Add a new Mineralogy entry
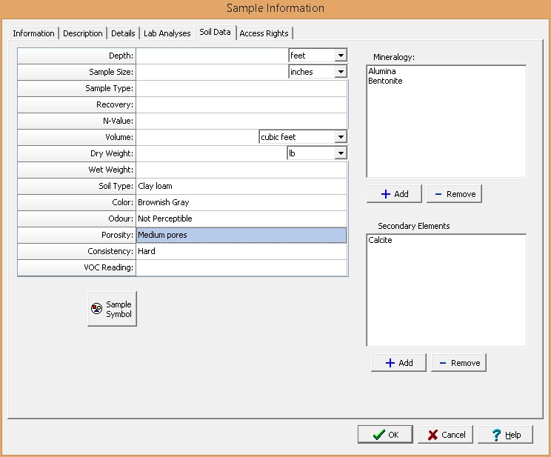 click(x=394, y=193)
